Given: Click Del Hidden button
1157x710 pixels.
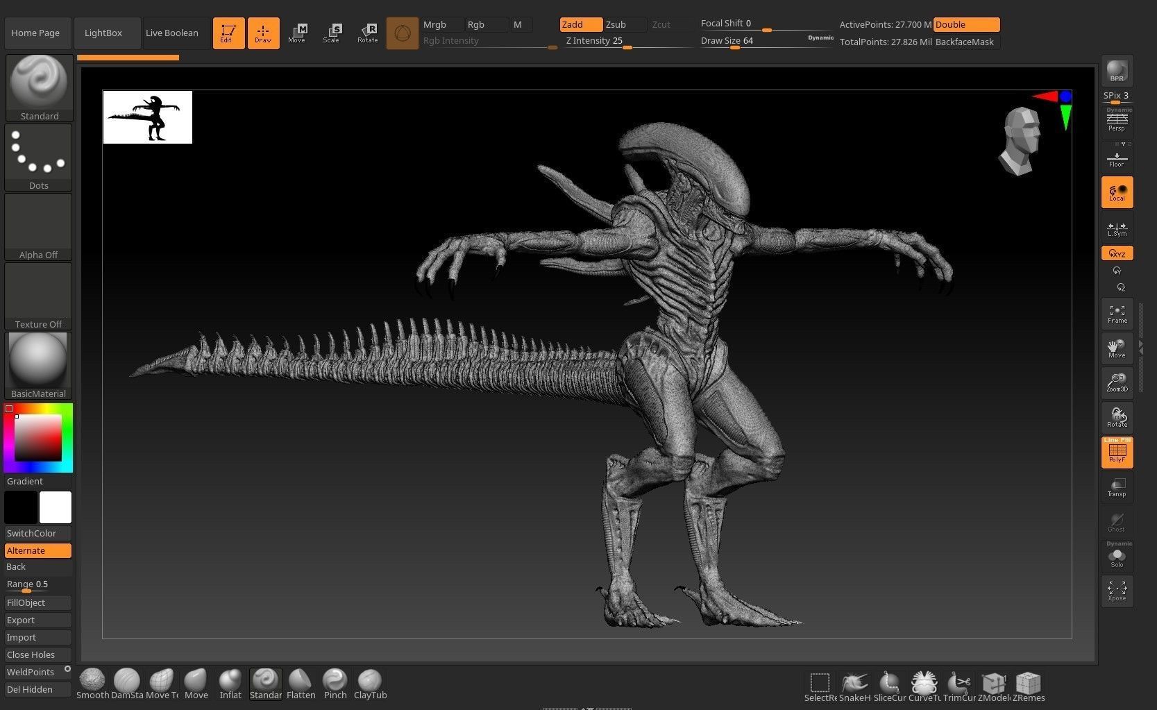Looking at the screenshot, I should (38, 689).
